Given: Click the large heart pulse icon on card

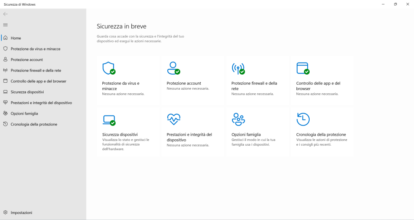Looking at the screenshot, I should pos(173,119).
